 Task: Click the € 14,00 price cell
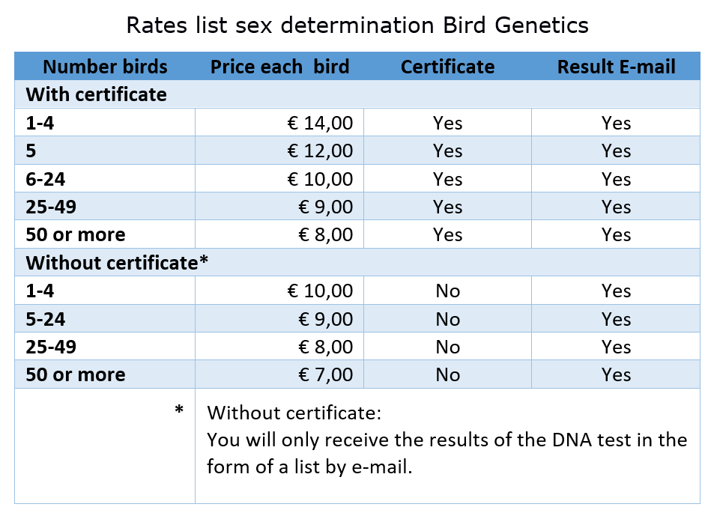point(279,122)
